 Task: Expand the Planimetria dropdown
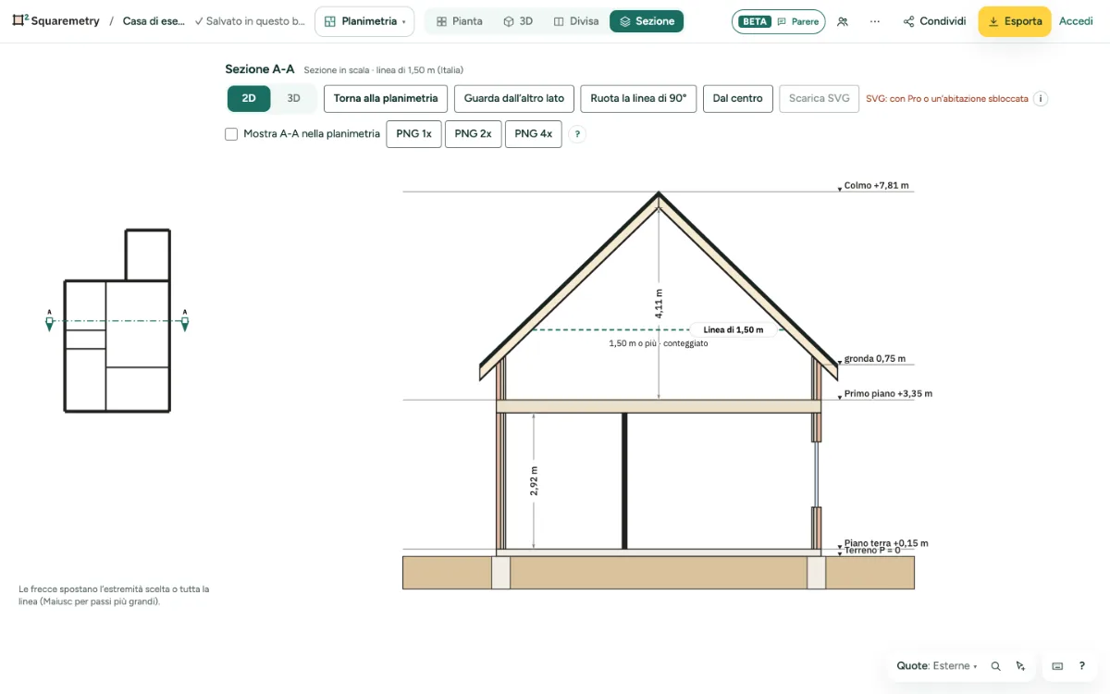[364, 21]
